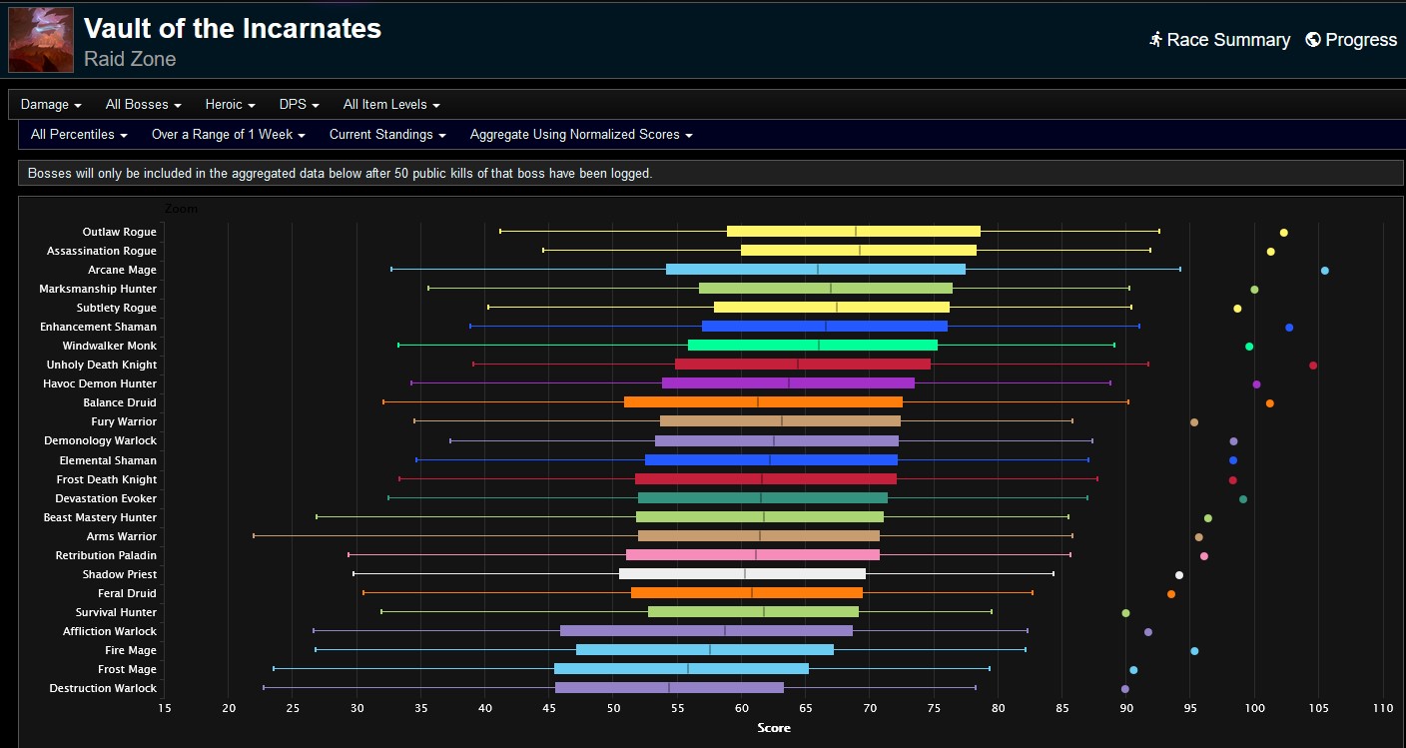This screenshot has height=748, width=1406.
Task: Click the Vault of the Incarnates zone icon
Action: [x=40, y=40]
